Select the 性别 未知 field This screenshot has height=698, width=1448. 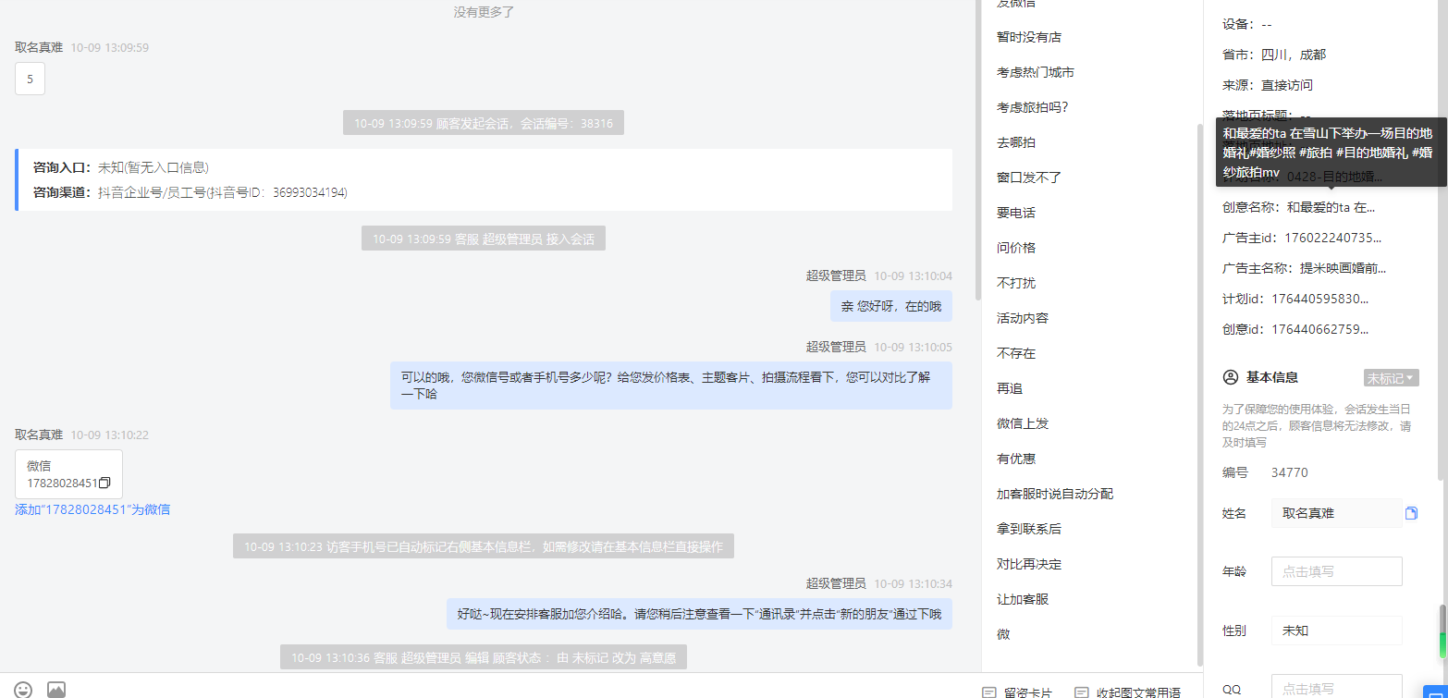point(1336,631)
